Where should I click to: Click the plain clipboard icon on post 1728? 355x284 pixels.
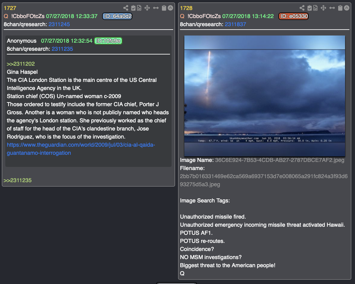[340, 8]
